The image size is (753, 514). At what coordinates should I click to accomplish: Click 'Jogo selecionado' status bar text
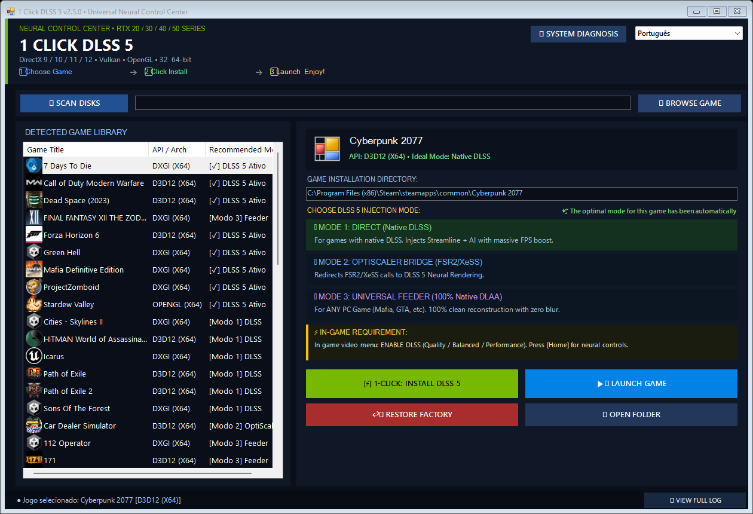point(99,500)
